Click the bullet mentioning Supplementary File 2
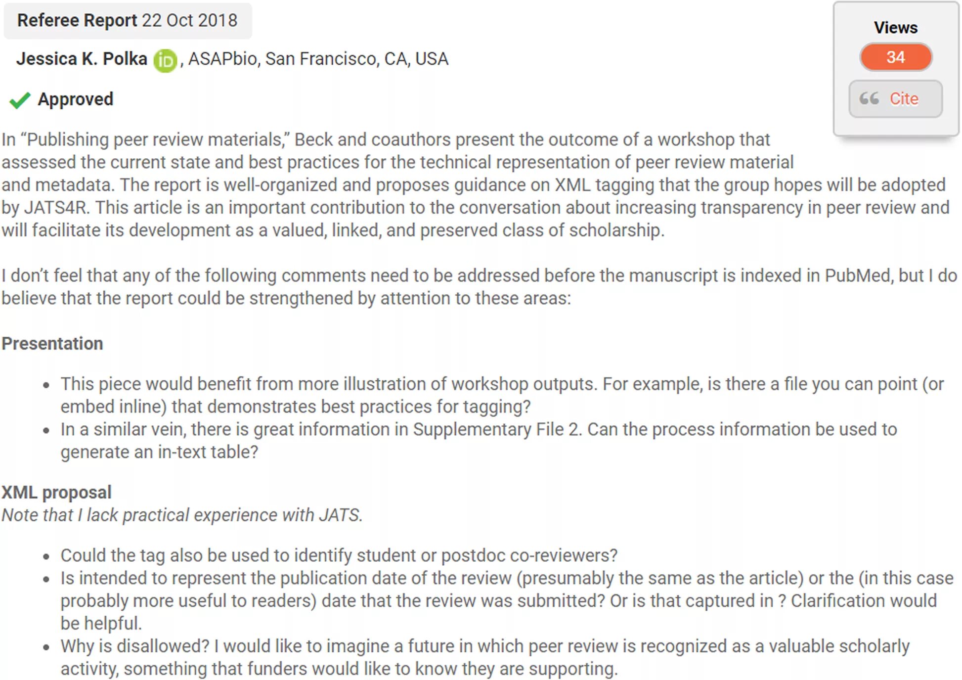 tap(479, 441)
